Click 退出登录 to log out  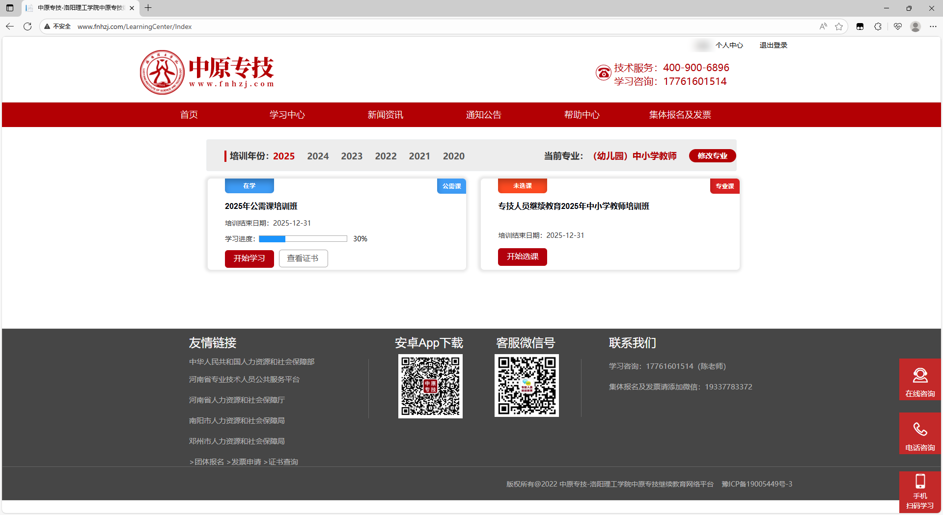point(774,45)
